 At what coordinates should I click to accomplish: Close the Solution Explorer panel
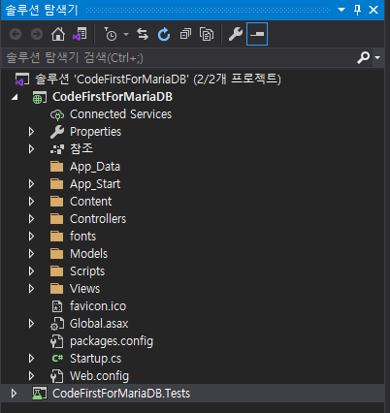tap(374, 10)
